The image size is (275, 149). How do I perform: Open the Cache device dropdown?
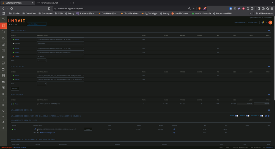tap(60, 76)
